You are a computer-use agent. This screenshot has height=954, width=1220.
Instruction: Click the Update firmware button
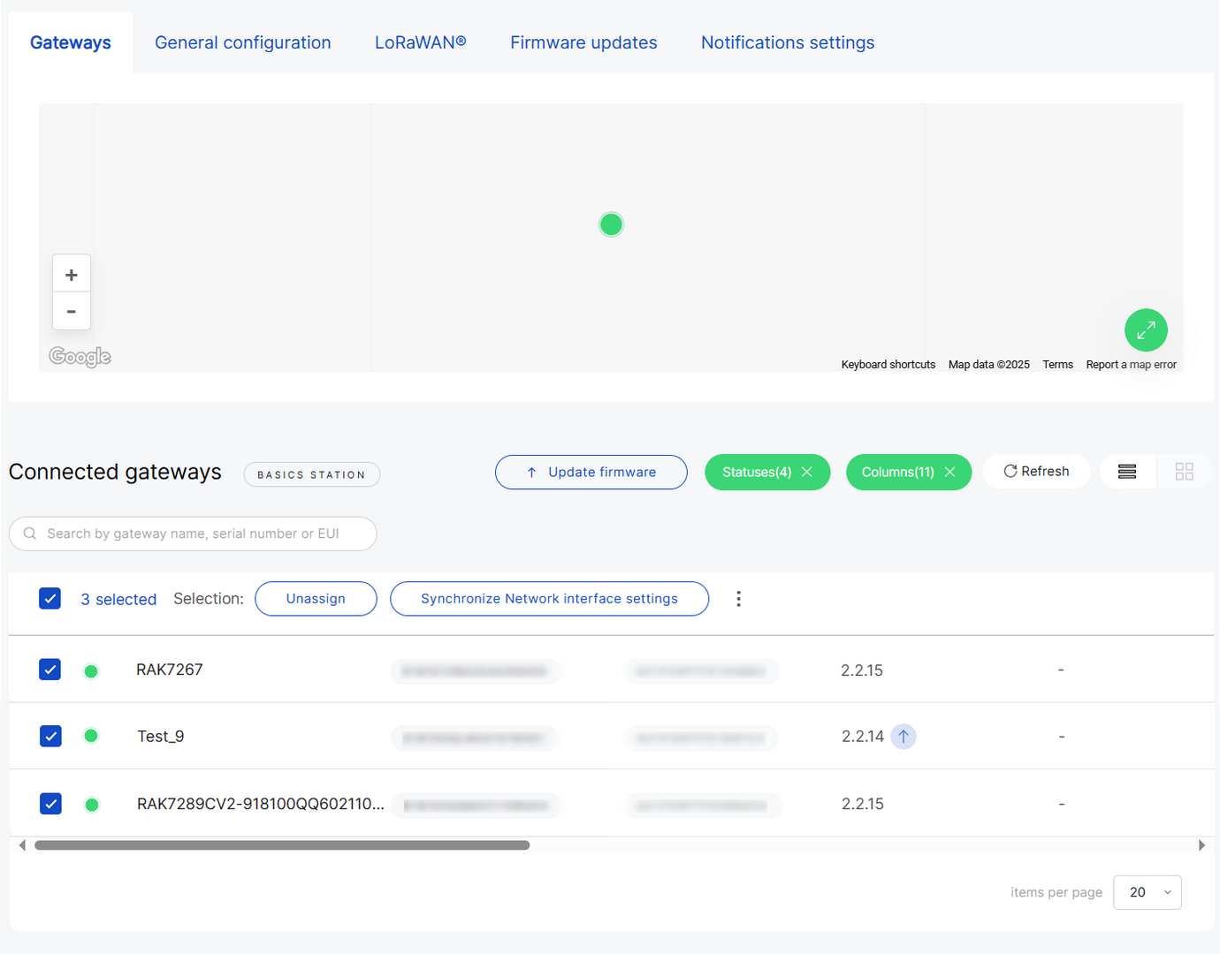coord(591,472)
